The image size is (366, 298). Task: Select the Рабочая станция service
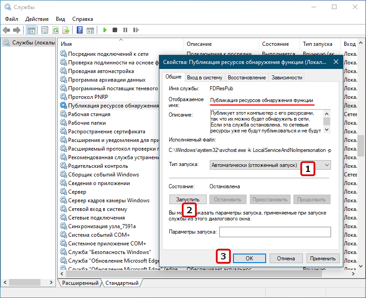[89, 114]
